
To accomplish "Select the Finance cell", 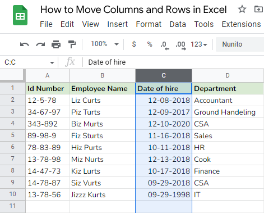I will pos(228,171).
